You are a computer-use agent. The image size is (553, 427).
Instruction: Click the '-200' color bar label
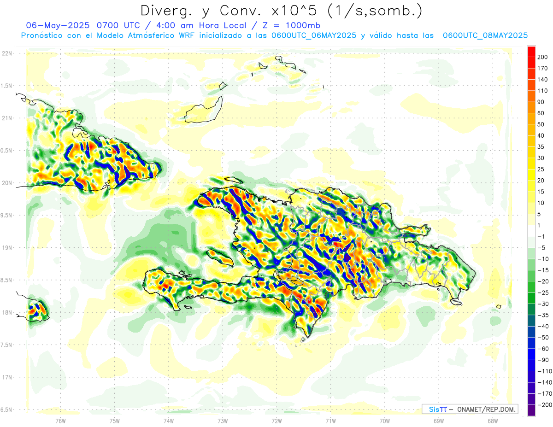click(545, 405)
